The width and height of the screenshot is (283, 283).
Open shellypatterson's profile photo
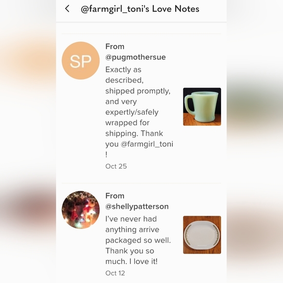pos(81,210)
